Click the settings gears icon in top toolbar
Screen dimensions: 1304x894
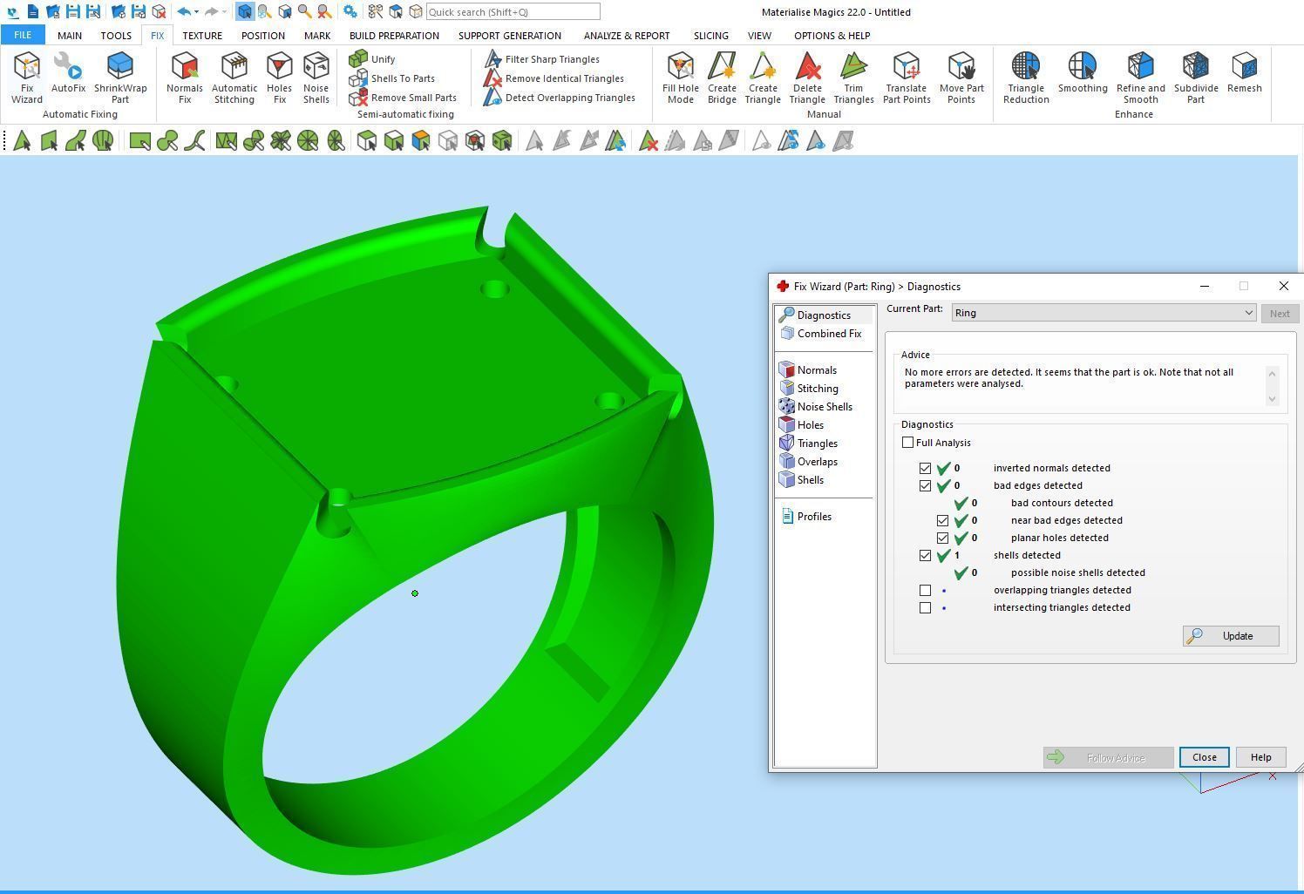[350, 11]
